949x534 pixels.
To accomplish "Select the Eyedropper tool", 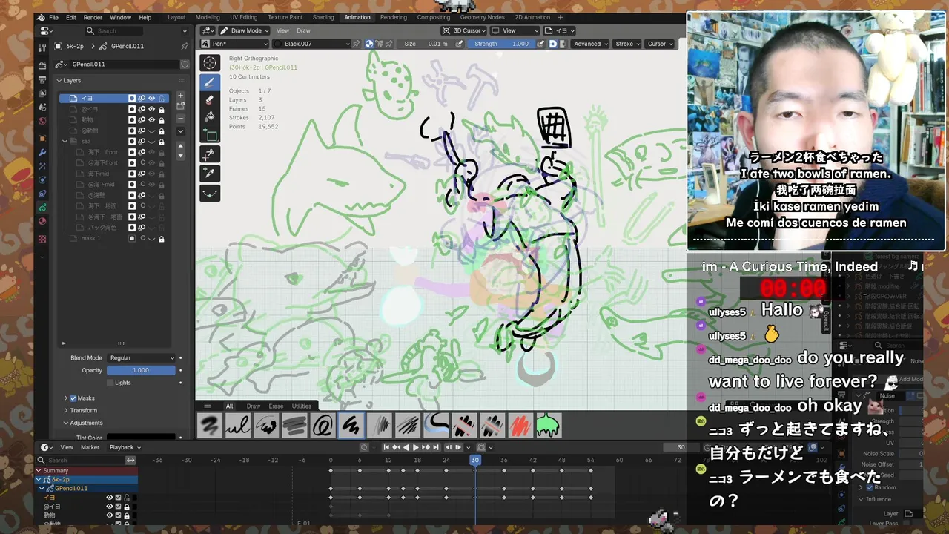I will [x=210, y=173].
